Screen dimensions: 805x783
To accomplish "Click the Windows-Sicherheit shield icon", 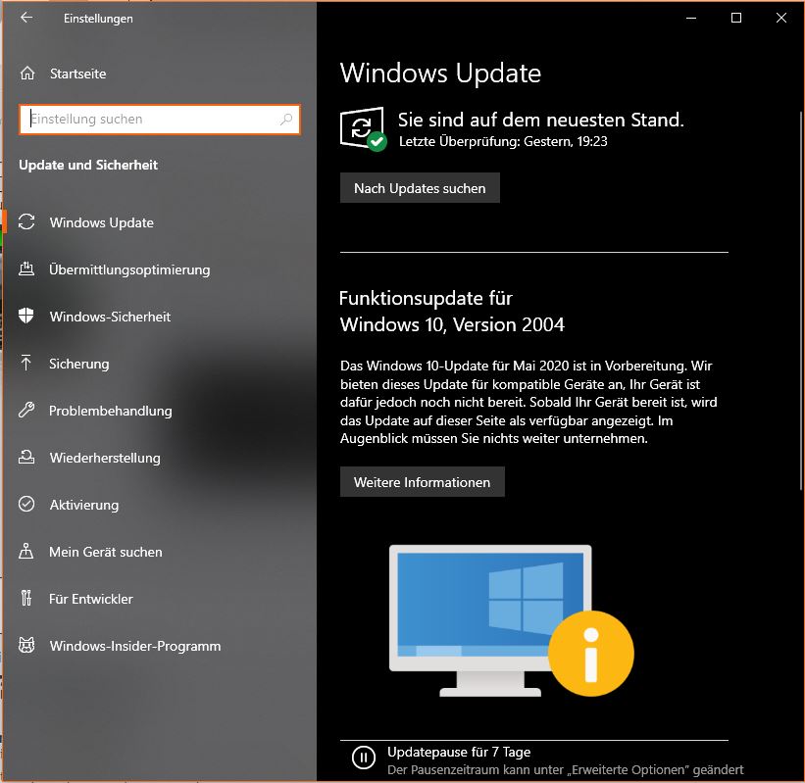I will (x=26, y=316).
